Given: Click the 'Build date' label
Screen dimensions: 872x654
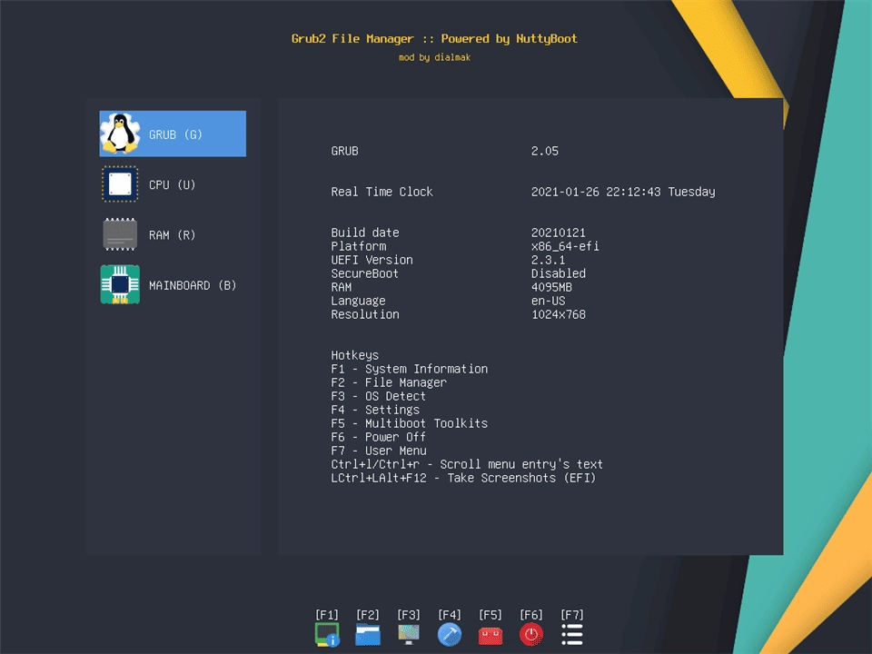Looking at the screenshot, I should tap(365, 233).
